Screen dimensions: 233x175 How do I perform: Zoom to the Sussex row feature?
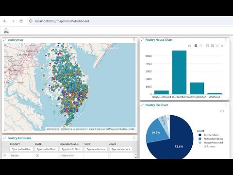(x=5, y=155)
